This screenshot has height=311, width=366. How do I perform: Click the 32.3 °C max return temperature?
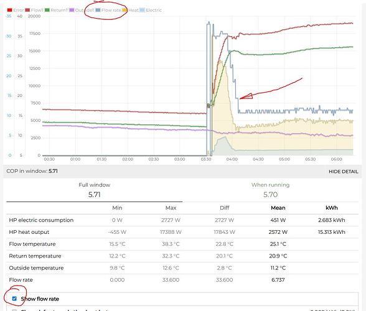pos(171,256)
